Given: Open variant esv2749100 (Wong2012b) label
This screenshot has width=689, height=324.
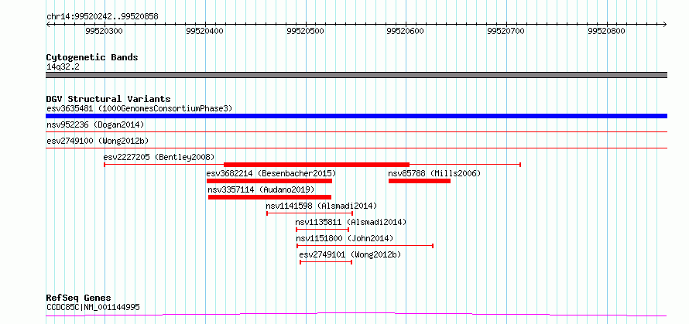Looking at the screenshot, I should (98, 141).
